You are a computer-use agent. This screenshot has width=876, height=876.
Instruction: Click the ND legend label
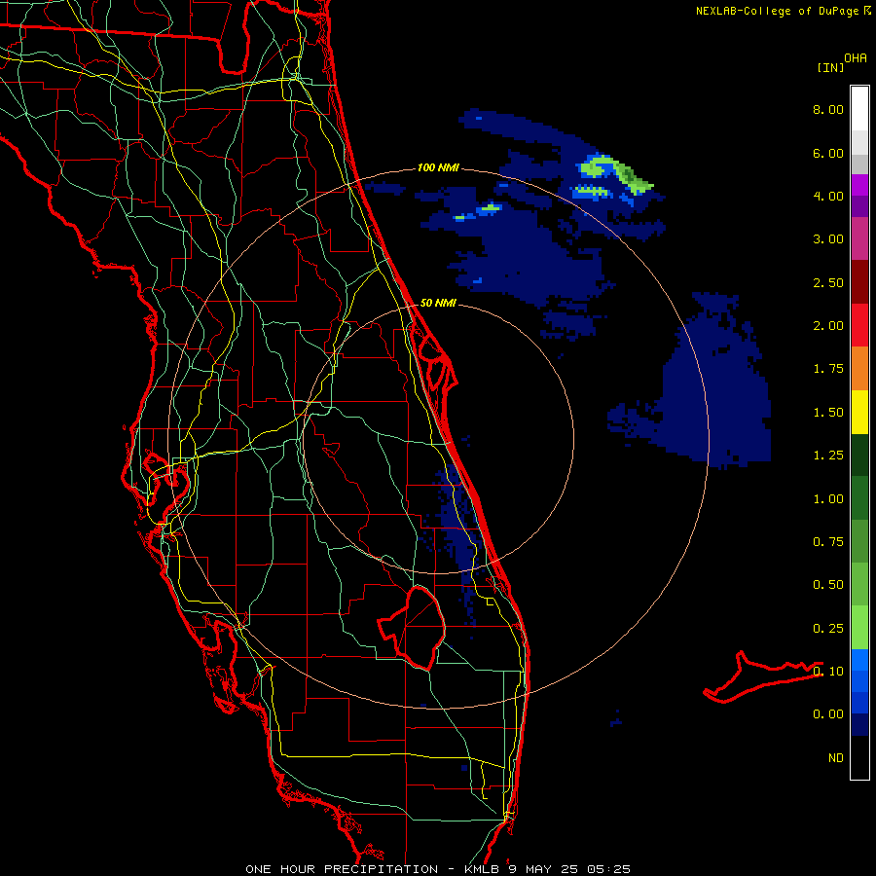[836, 758]
